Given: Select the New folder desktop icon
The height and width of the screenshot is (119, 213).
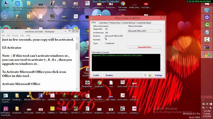Looking at the screenshot, I should [29, 18].
